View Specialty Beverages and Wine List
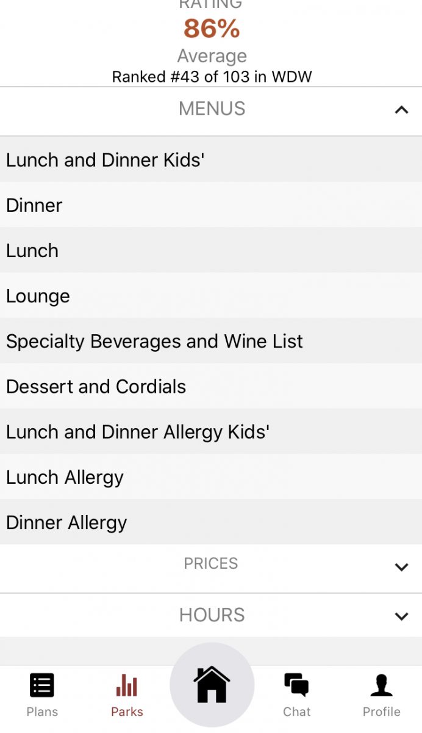 click(154, 341)
